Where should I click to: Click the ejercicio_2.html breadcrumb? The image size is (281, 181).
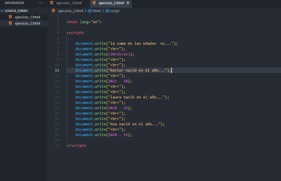point(71,11)
